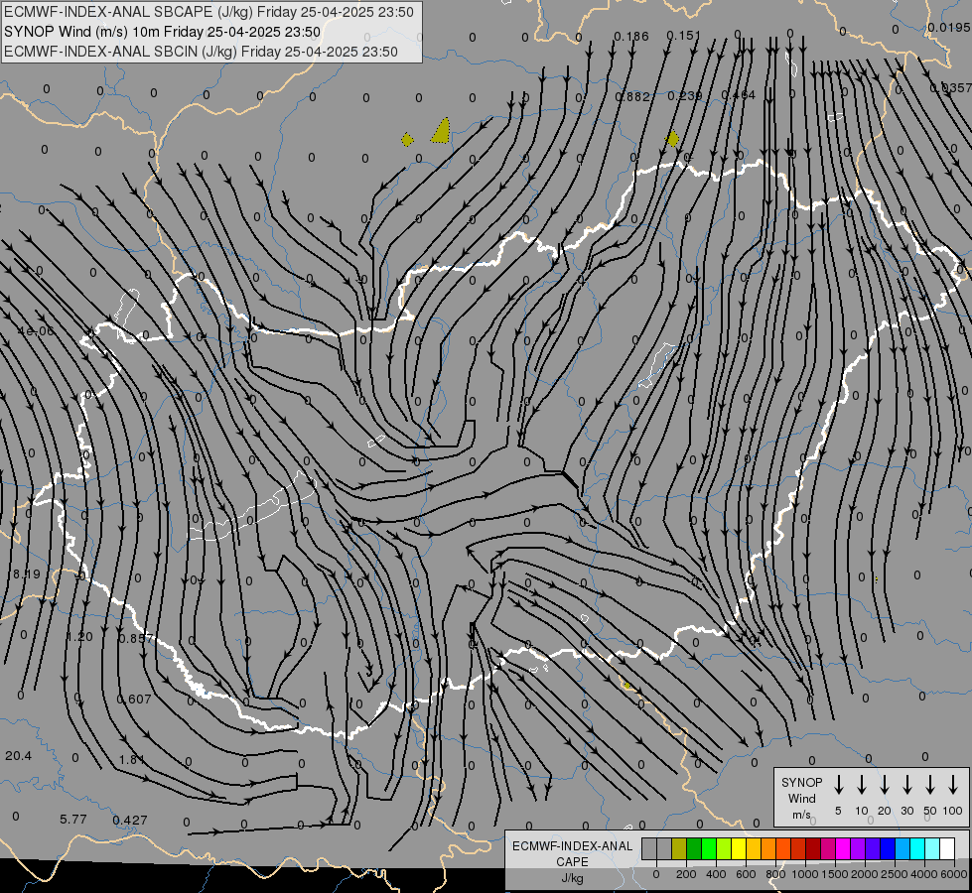Screen dimensions: 972x893
Task: Click the 20 m/s wind arrow in the legend
Action: pyautogui.click(x=885, y=784)
